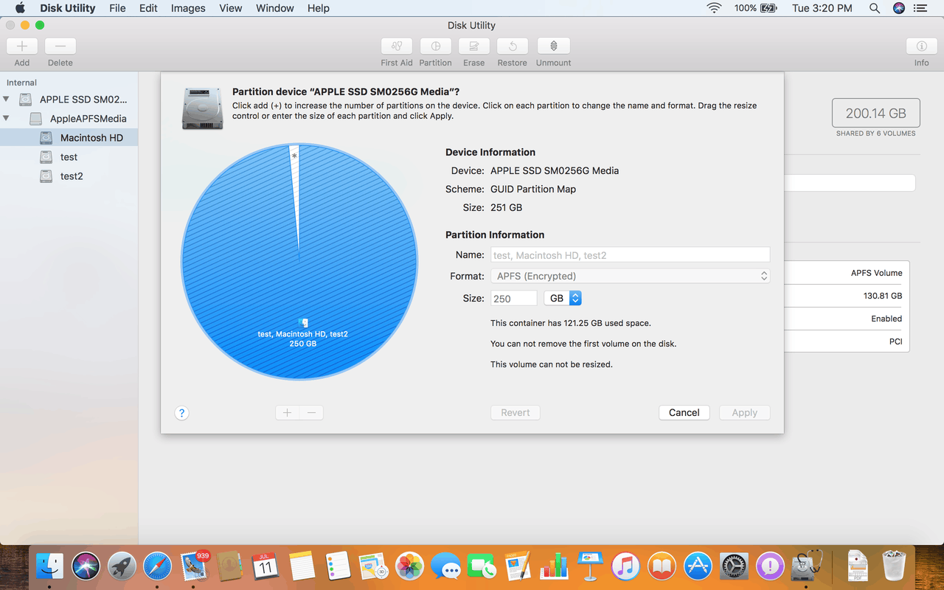Open Calendar in the Dock
Image resolution: width=944 pixels, height=590 pixels.
point(265,566)
